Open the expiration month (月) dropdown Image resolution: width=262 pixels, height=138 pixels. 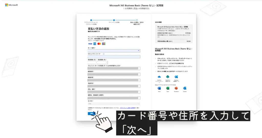(92, 63)
